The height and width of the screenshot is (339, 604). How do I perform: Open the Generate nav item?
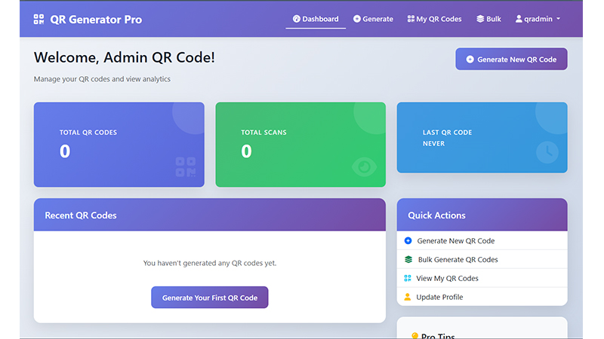click(373, 19)
